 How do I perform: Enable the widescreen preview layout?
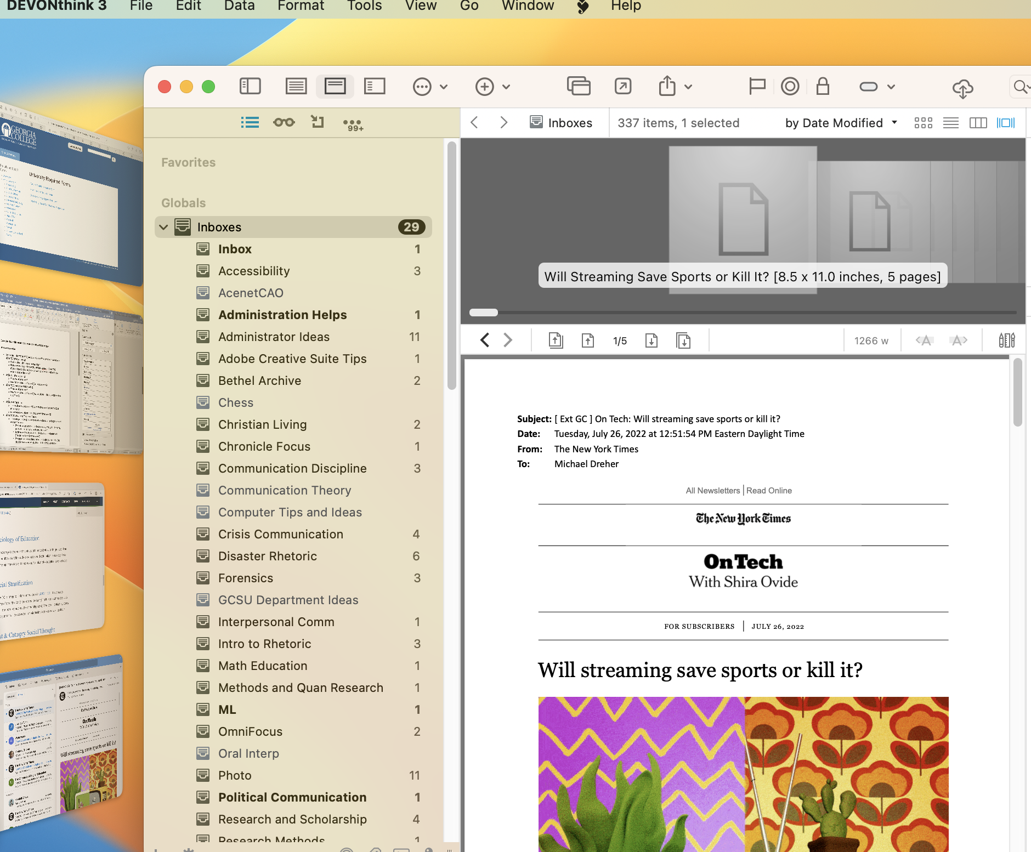[x=1007, y=122]
